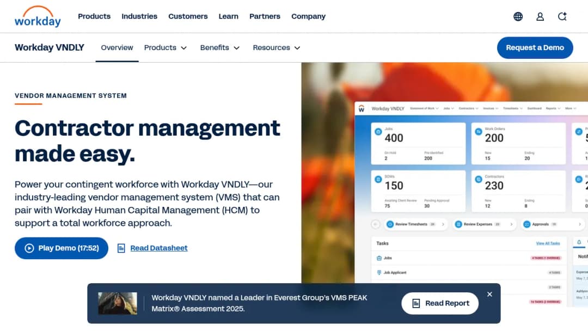Viewport: 588px width, 331px height.
Task: Click the woman thumbnail in announcement banner
Action: click(118, 303)
